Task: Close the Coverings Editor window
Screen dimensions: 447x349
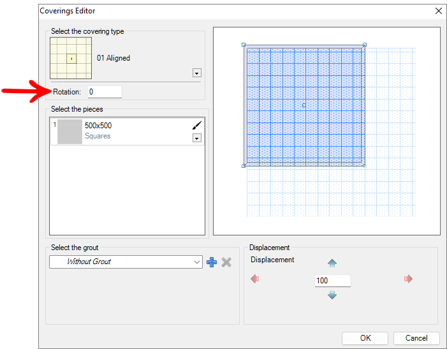Action: pyautogui.click(x=439, y=11)
